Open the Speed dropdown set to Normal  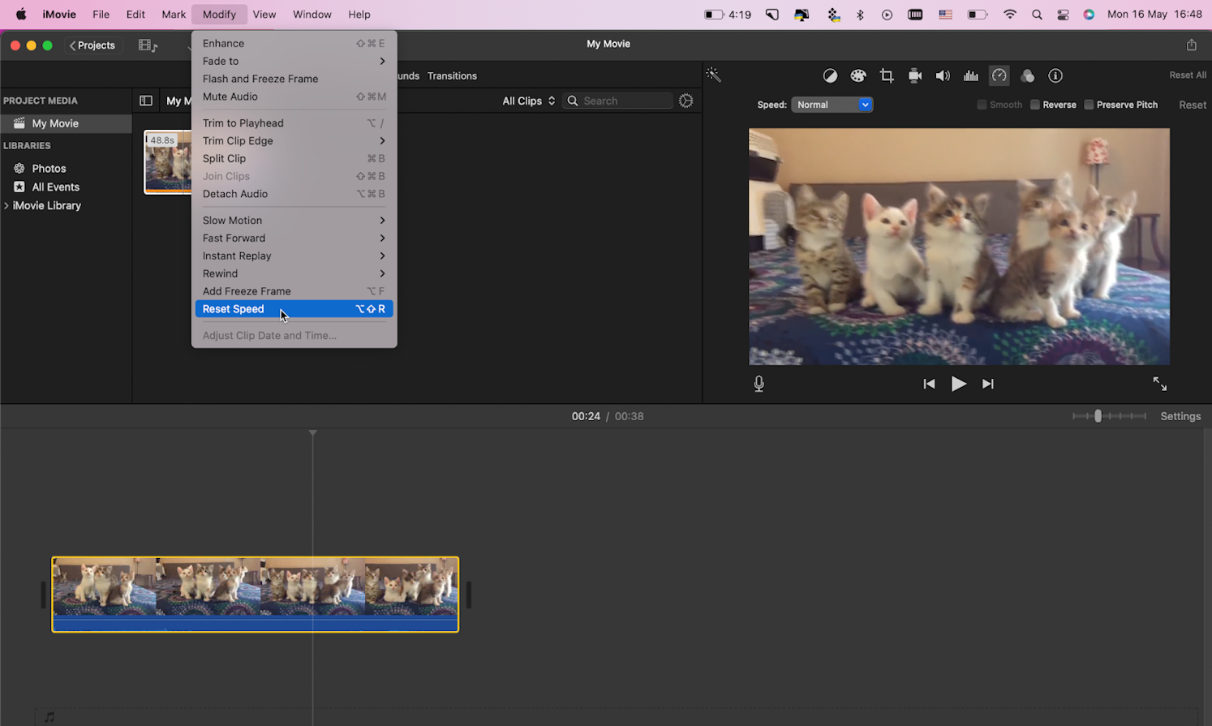832,105
